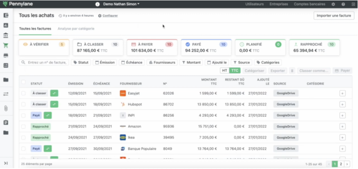Screen dimensions: 358x169
Task: Open the bar chart dashboard icon in sidebar
Action: pyautogui.click(x=6, y=25)
